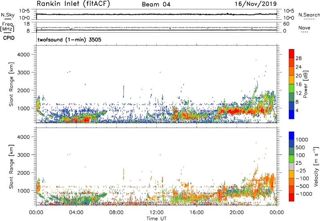The width and height of the screenshot is (320, 221).
Task: Click the velocity panel 'Slant Range [km]' label
Action: click(11, 166)
